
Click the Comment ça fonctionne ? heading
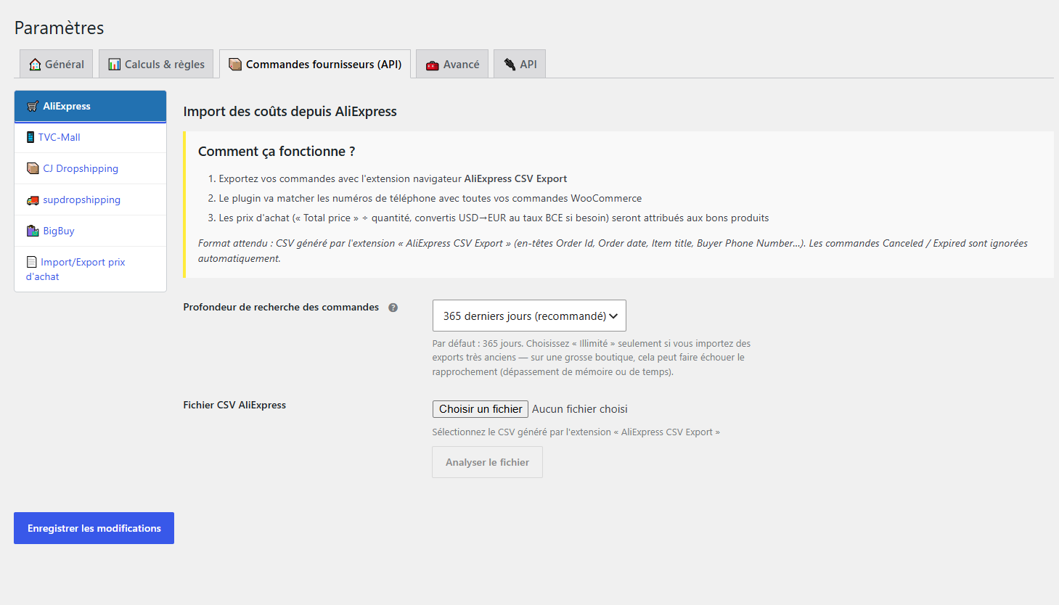tap(277, 152)
